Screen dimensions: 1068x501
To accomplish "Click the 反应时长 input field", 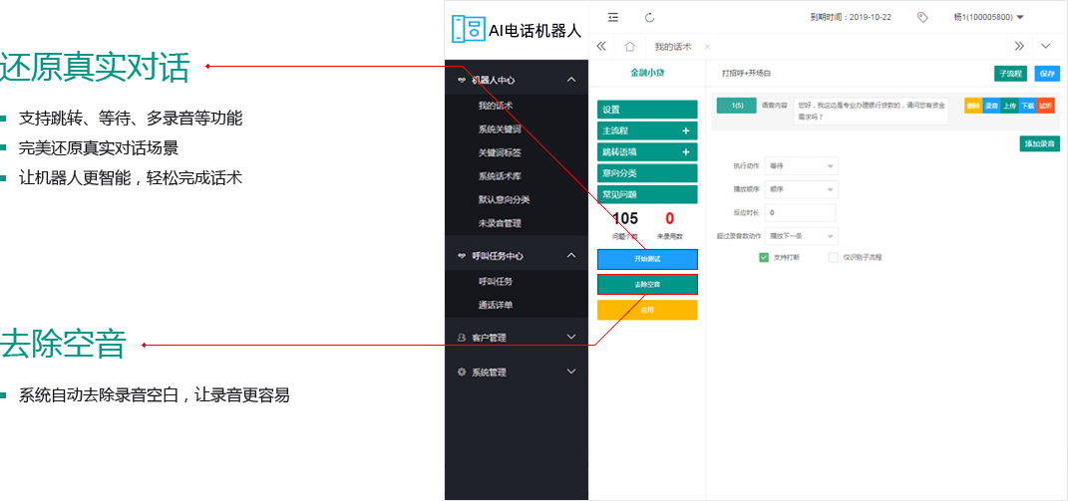I will click(800, 213).
